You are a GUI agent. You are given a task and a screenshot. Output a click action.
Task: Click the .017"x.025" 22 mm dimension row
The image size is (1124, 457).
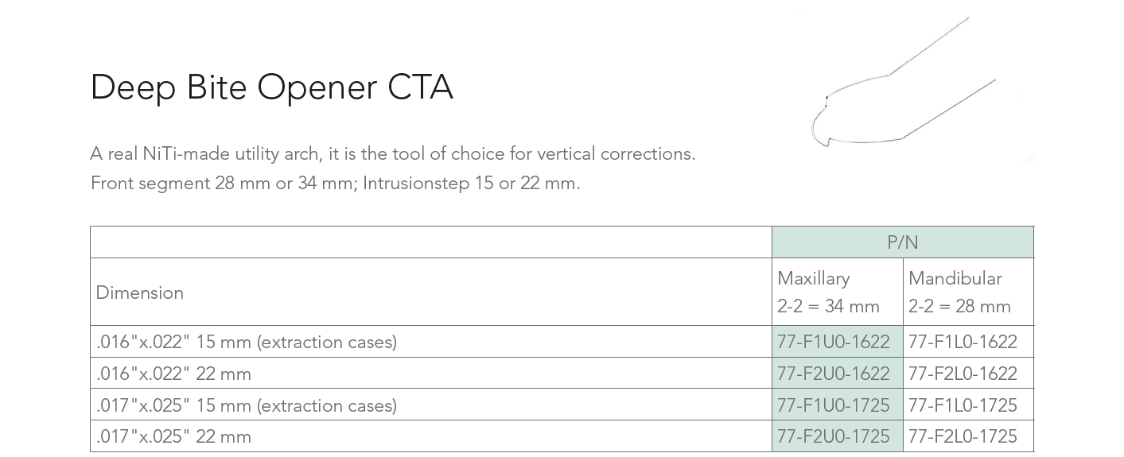[173, 436]
